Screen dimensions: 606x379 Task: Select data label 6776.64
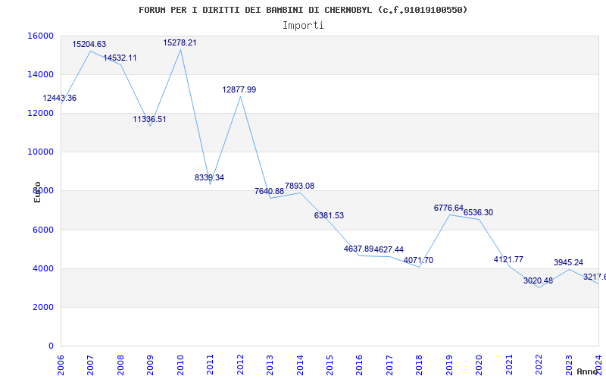[x=448, y=208]
